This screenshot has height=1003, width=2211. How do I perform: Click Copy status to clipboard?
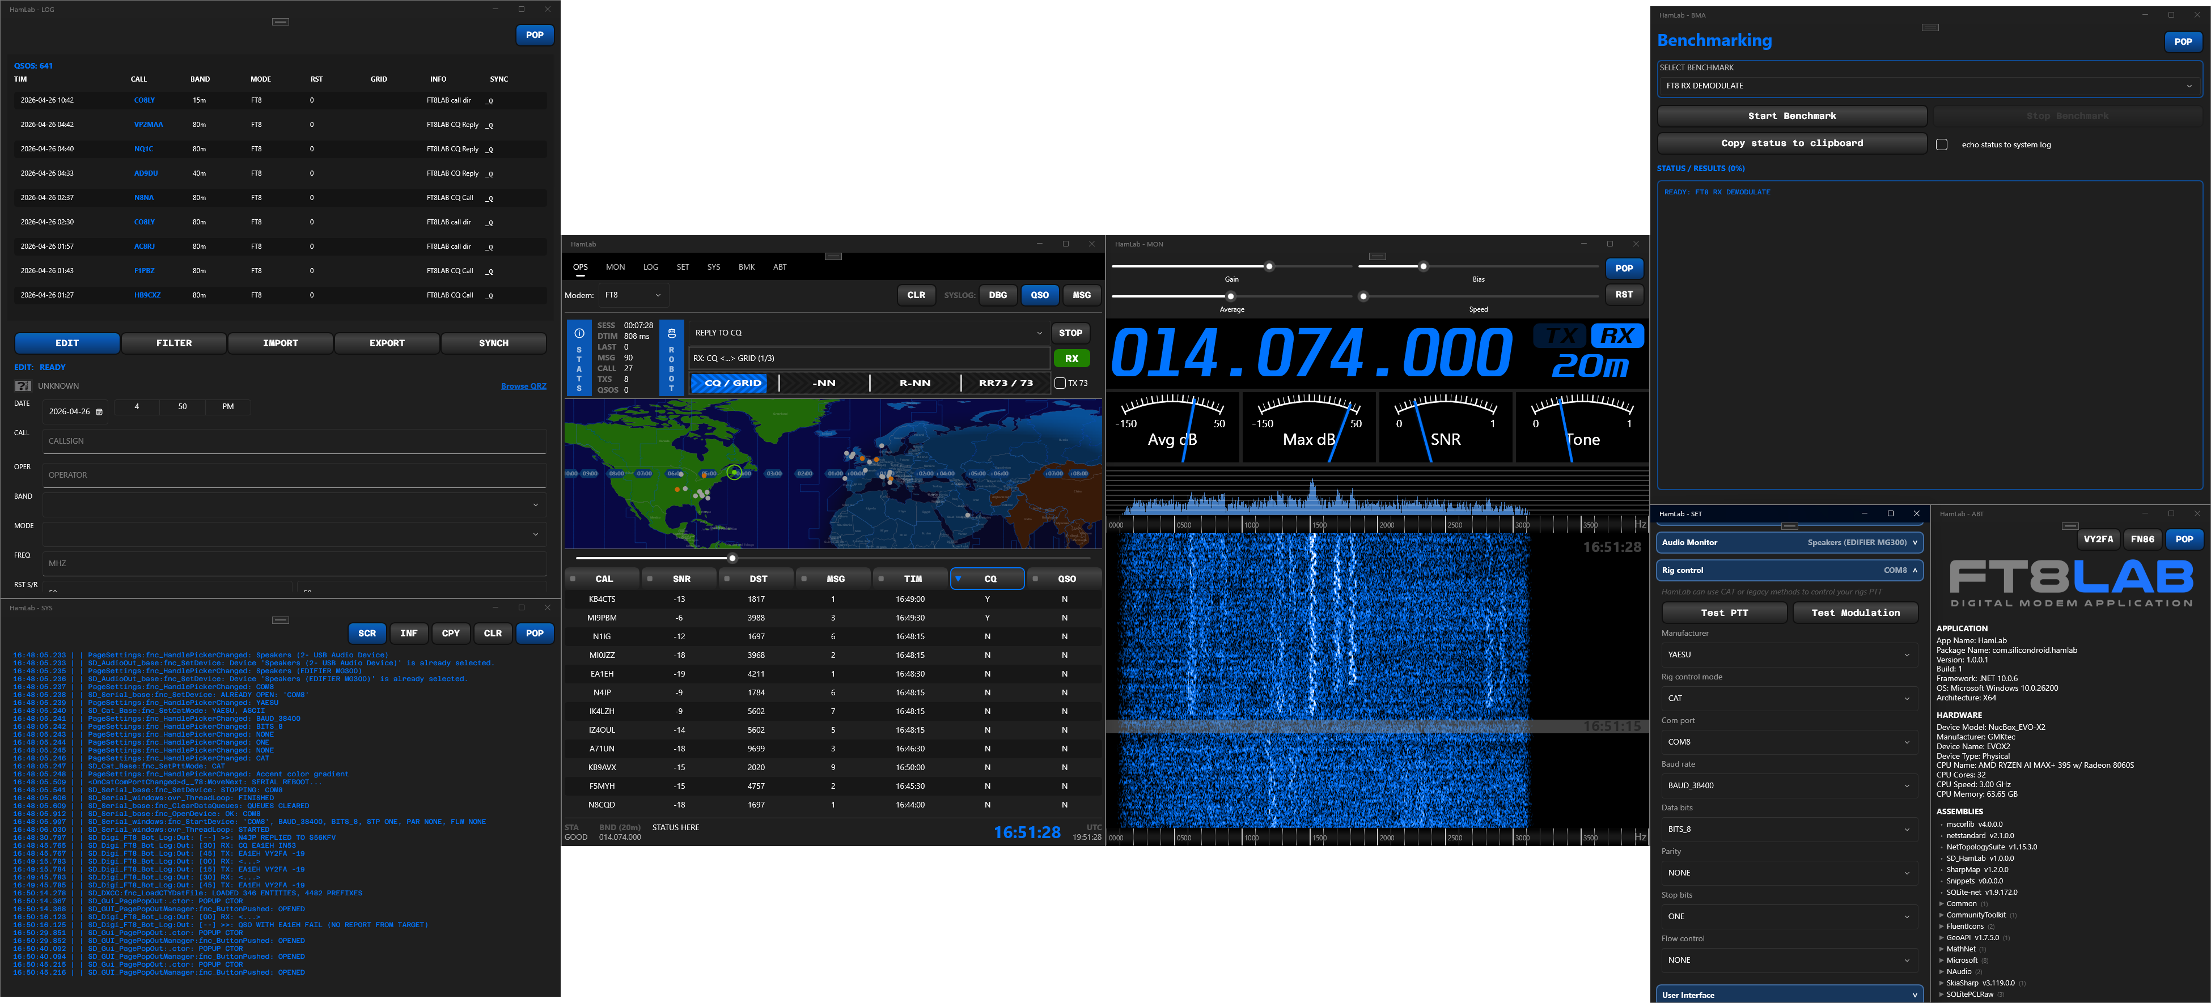click(x=1792, y=143)
